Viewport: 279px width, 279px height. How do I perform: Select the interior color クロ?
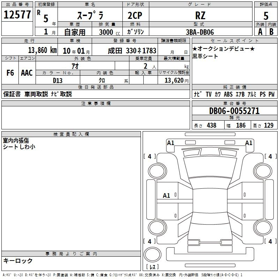point(102,81)
